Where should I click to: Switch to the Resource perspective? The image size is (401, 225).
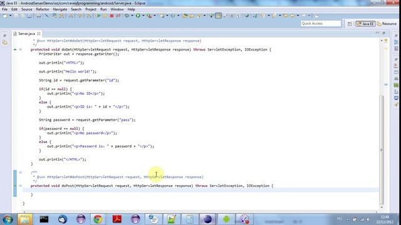(387, 24)
